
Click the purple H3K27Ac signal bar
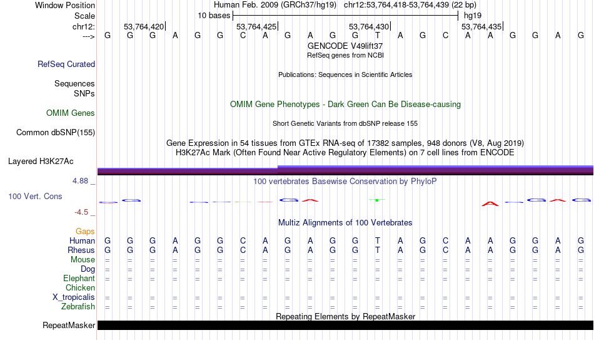[x=346, y=170]
